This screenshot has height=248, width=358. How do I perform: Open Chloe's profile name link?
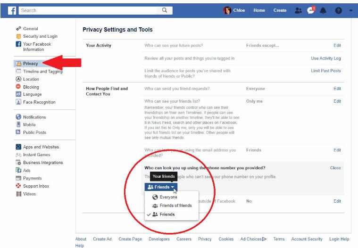click(239, 10)
